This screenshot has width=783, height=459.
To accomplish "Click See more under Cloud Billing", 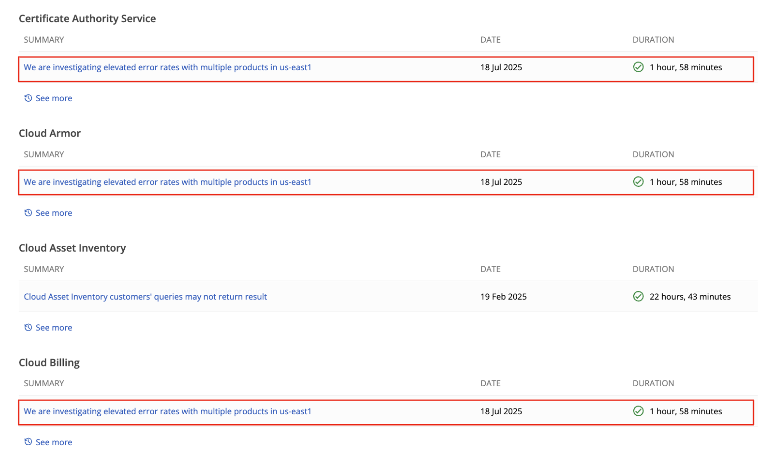I will coord(54,442).
